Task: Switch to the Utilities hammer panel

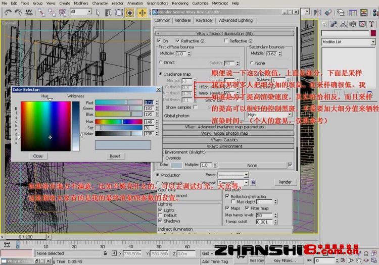Action: pyautogui.click(x=371, y=24)
